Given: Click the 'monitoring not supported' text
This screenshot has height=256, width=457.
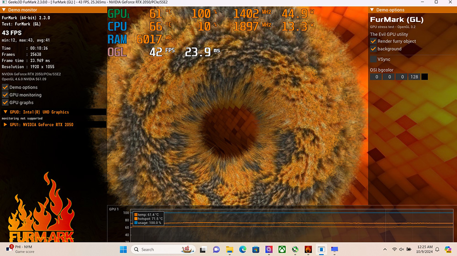Looking at the screenshot, I should [22, 118].
